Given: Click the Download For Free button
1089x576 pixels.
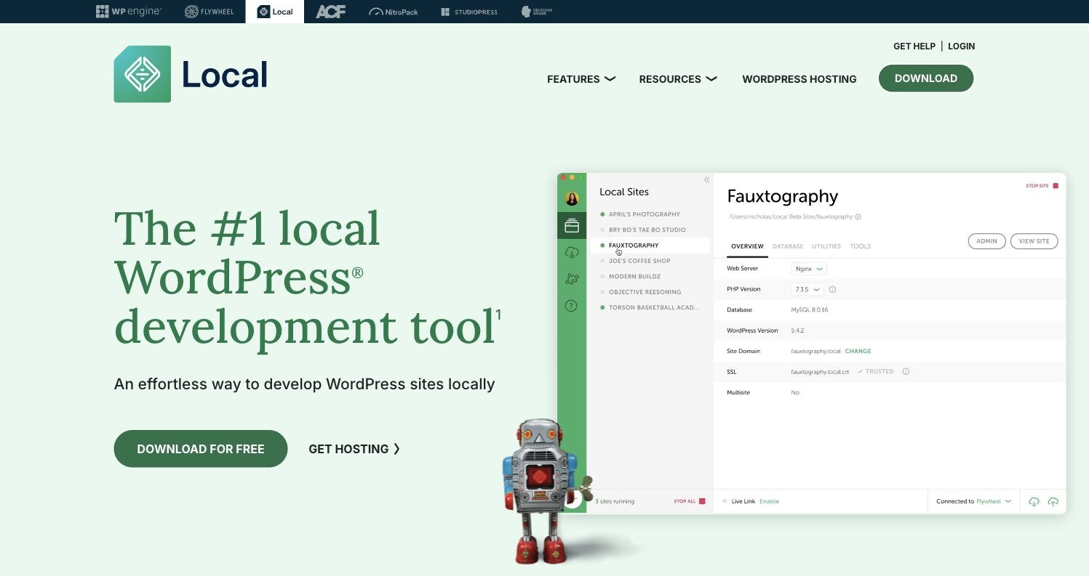Looking at the screenshot, I should [x=201, y=449].
